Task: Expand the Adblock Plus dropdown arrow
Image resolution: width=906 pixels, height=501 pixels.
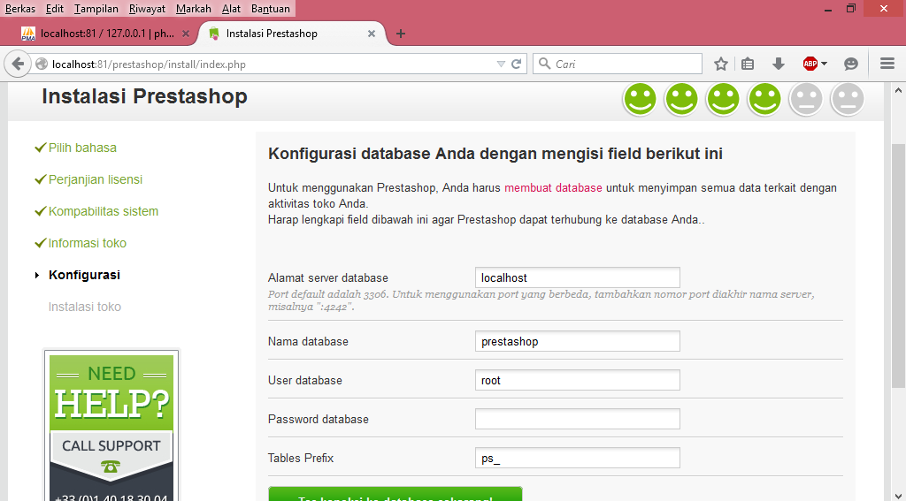Action: tap(824, 65)
